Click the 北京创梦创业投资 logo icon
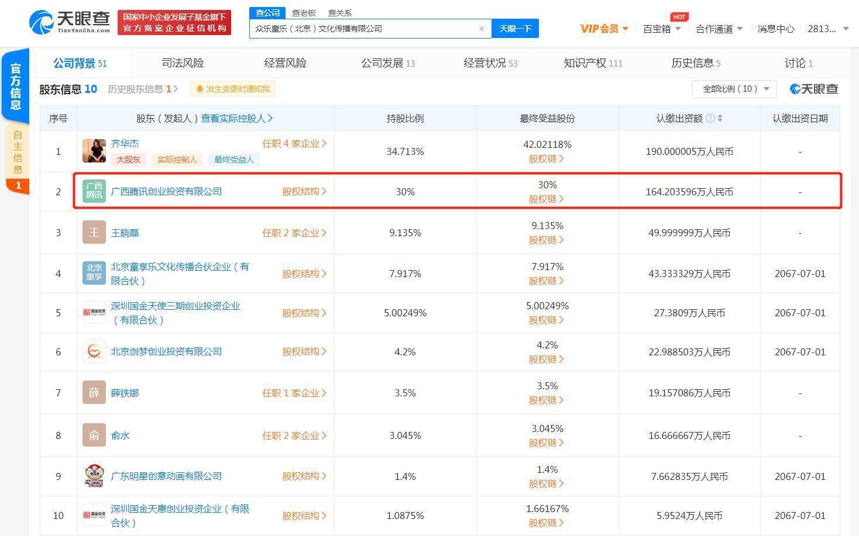Screen dimensions: 859x536 [94, 351]
